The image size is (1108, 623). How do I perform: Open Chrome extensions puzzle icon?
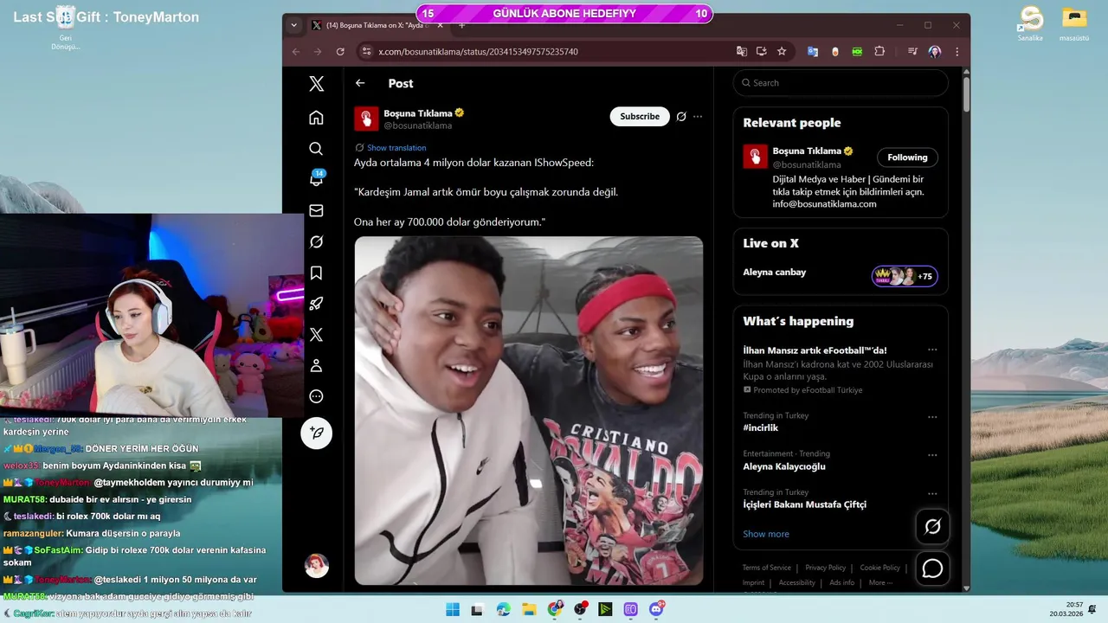[879, 52]
